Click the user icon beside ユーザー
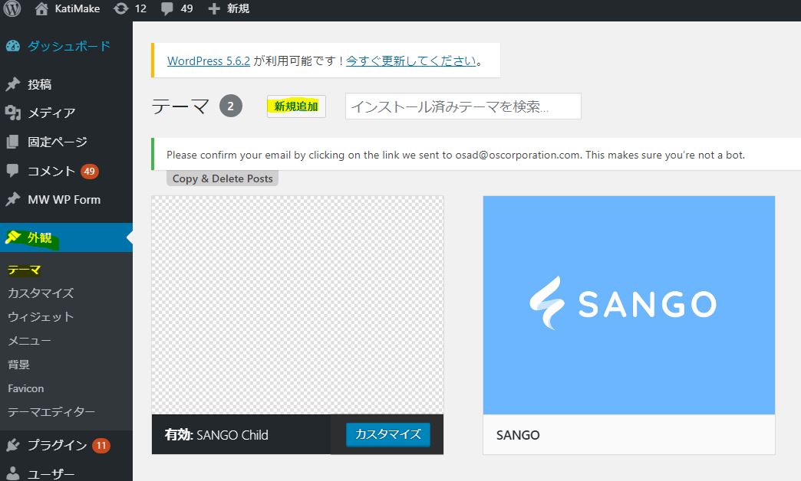801x481 pixels. 13,473
